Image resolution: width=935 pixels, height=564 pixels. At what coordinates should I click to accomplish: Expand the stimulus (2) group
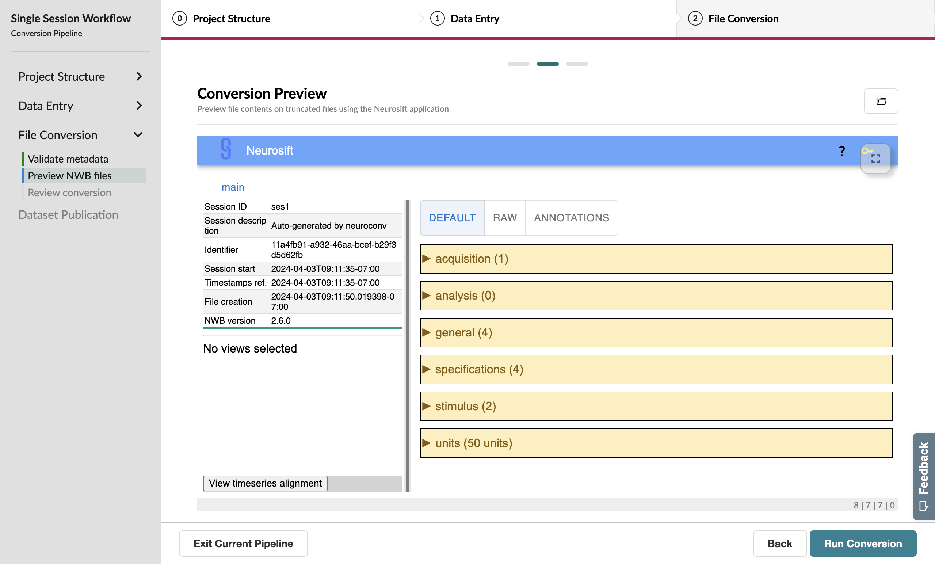point(656,406)
